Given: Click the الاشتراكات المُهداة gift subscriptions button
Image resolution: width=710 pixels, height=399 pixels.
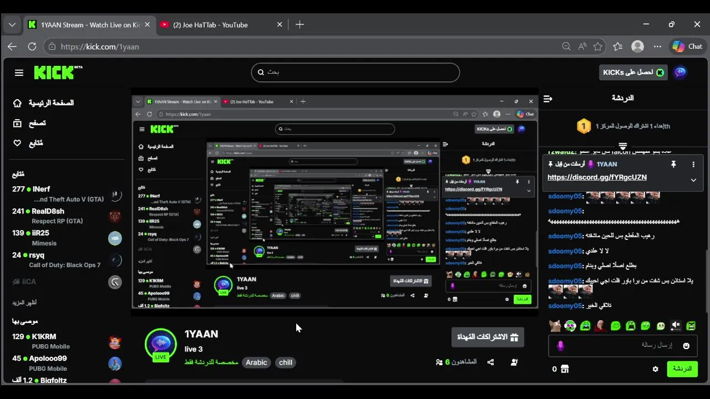Looking at the screenshot, I should tap(488, 337).
